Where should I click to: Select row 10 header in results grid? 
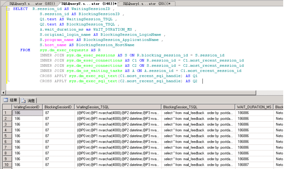(x=7, y=165)
